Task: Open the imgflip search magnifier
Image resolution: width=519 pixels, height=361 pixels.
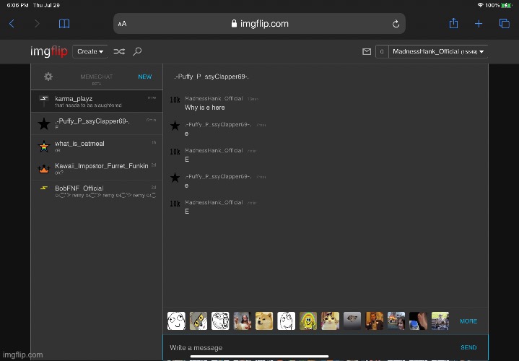Action: 137,52
